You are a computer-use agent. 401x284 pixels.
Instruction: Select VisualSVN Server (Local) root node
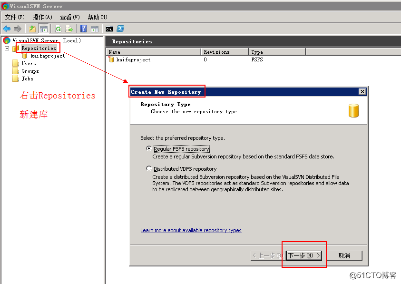pyautogui.click(x=47, y=40)
